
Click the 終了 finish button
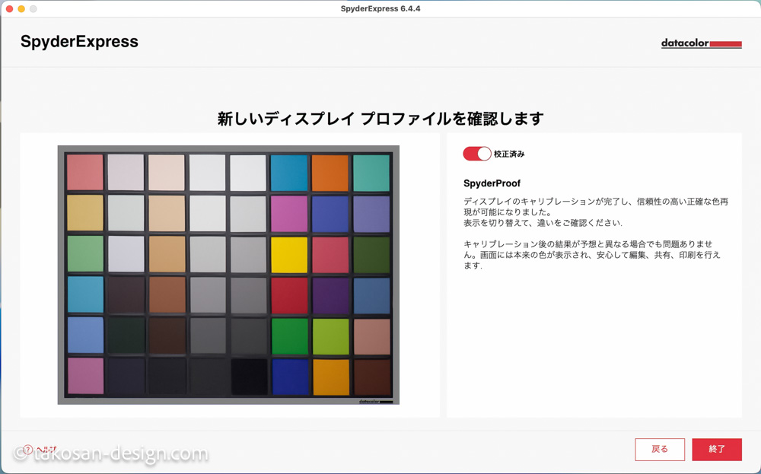tap(717, 449)
